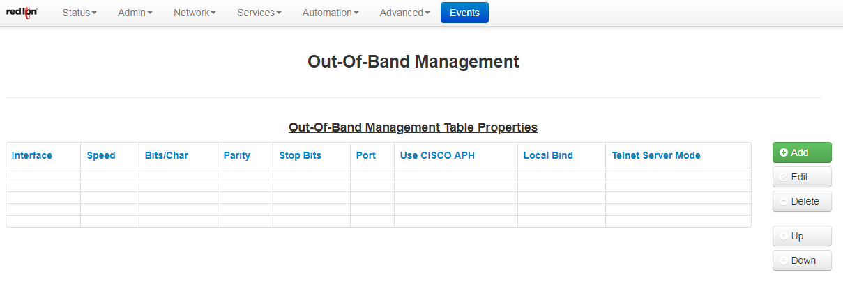843x284 pixels.
Task: Click the down arrow icon on Down button
Action: pos(784,260)
